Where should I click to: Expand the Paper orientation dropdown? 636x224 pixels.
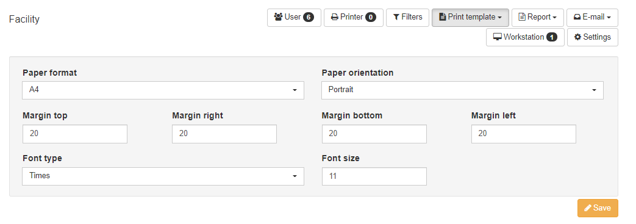point(462,90)
